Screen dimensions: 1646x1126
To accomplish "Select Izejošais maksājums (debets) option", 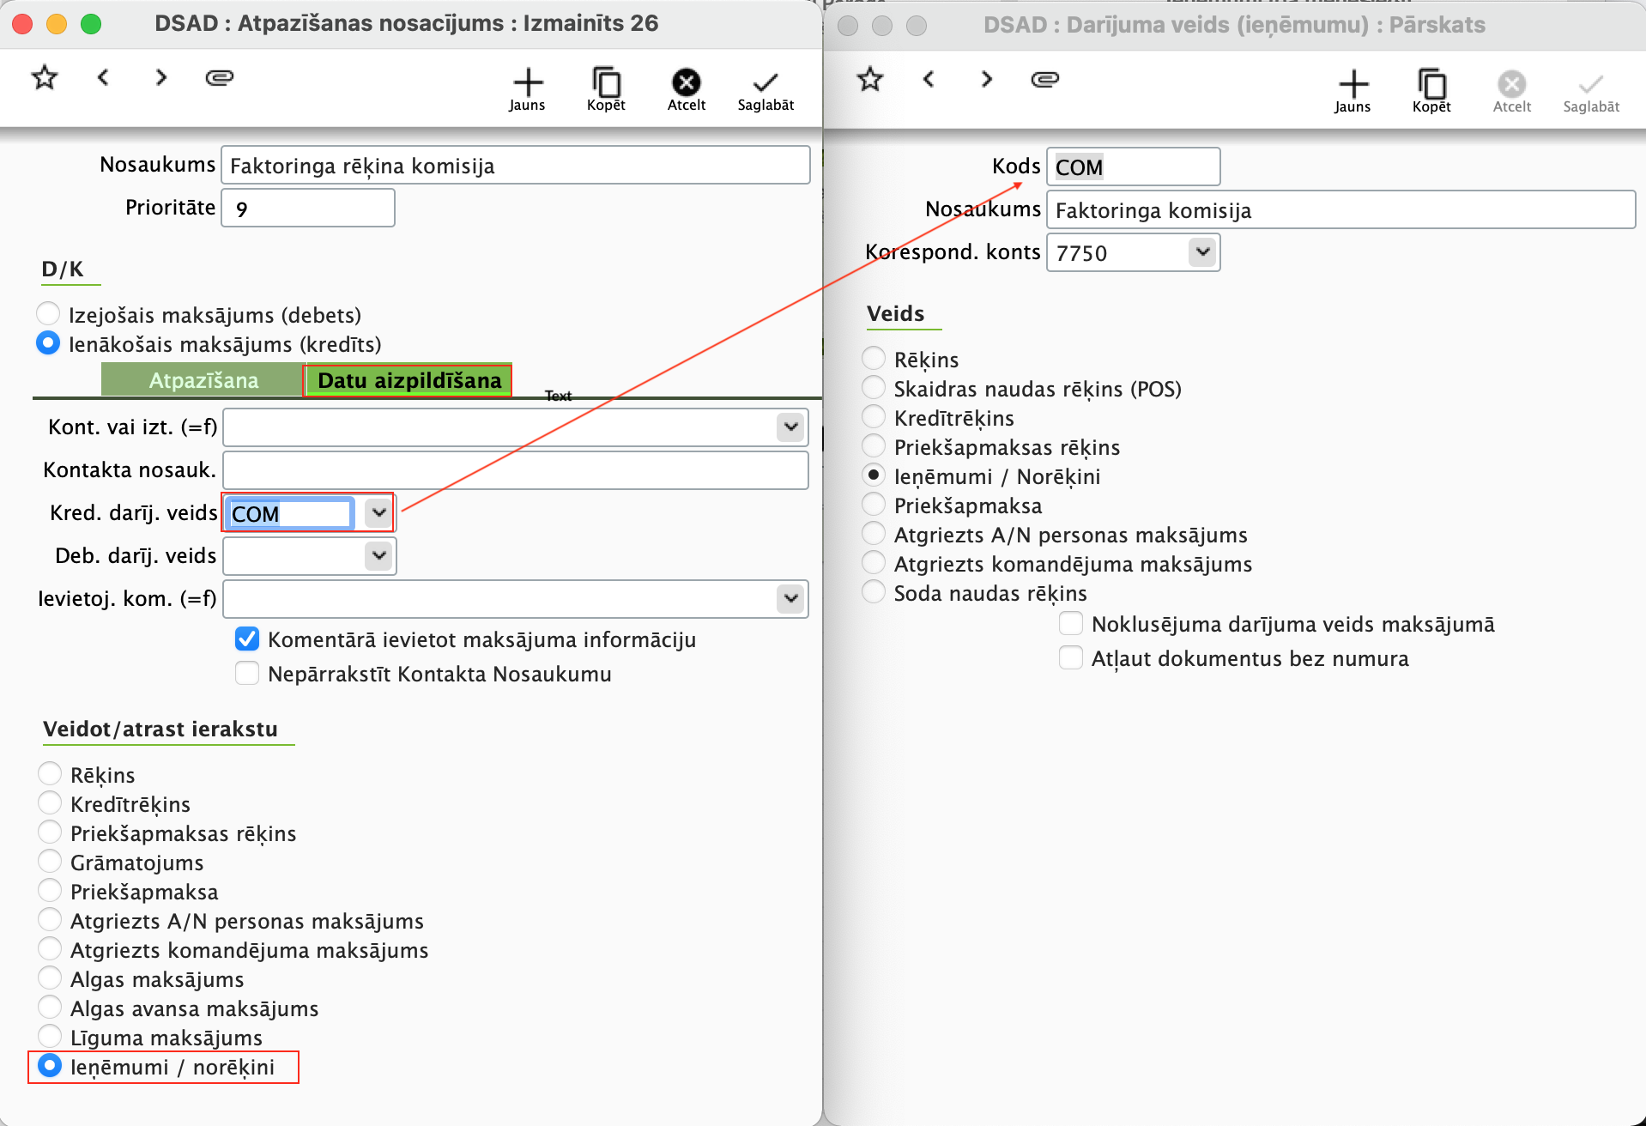I will pos(48,314).
